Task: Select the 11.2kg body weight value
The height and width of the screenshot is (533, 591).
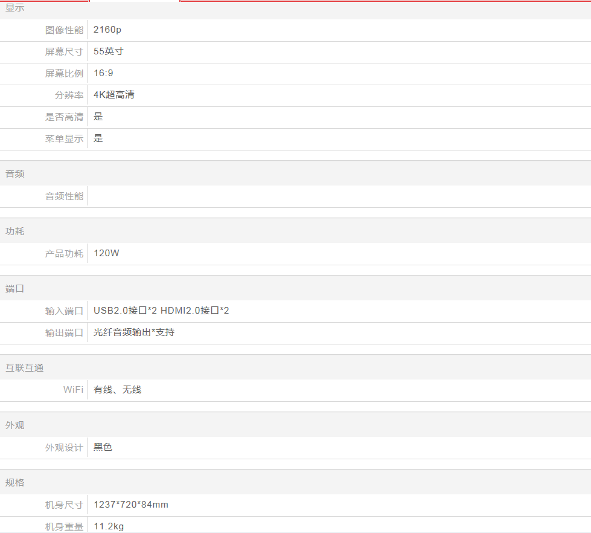Action: coord(109,526)
